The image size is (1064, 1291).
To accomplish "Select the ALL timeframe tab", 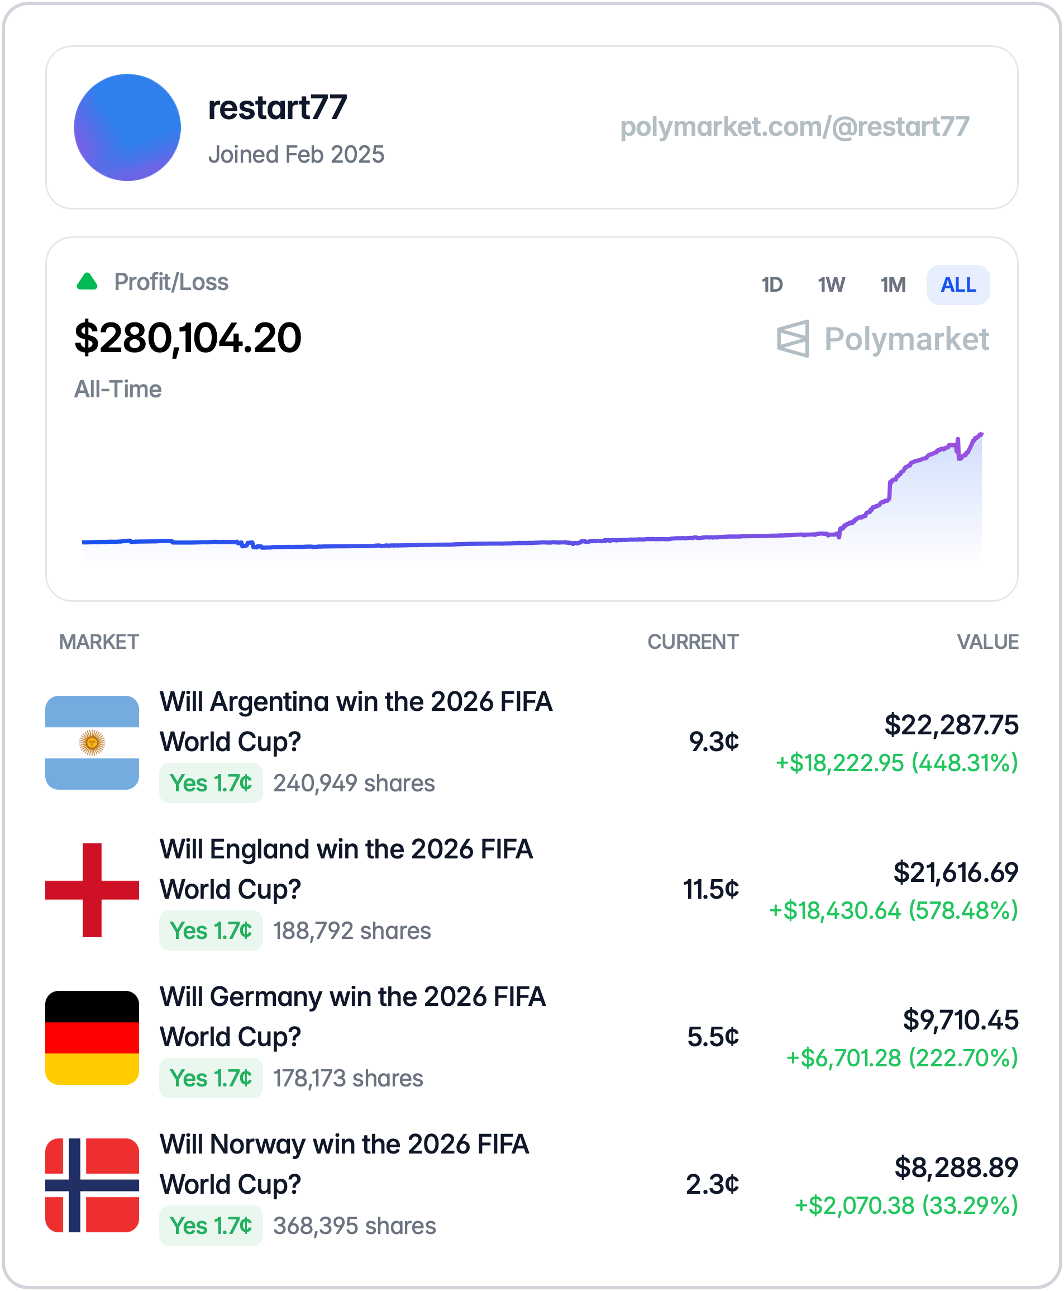I will [958, 284].
